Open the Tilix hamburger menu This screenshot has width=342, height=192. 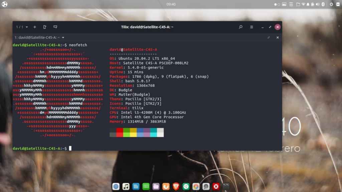[251, 27]
